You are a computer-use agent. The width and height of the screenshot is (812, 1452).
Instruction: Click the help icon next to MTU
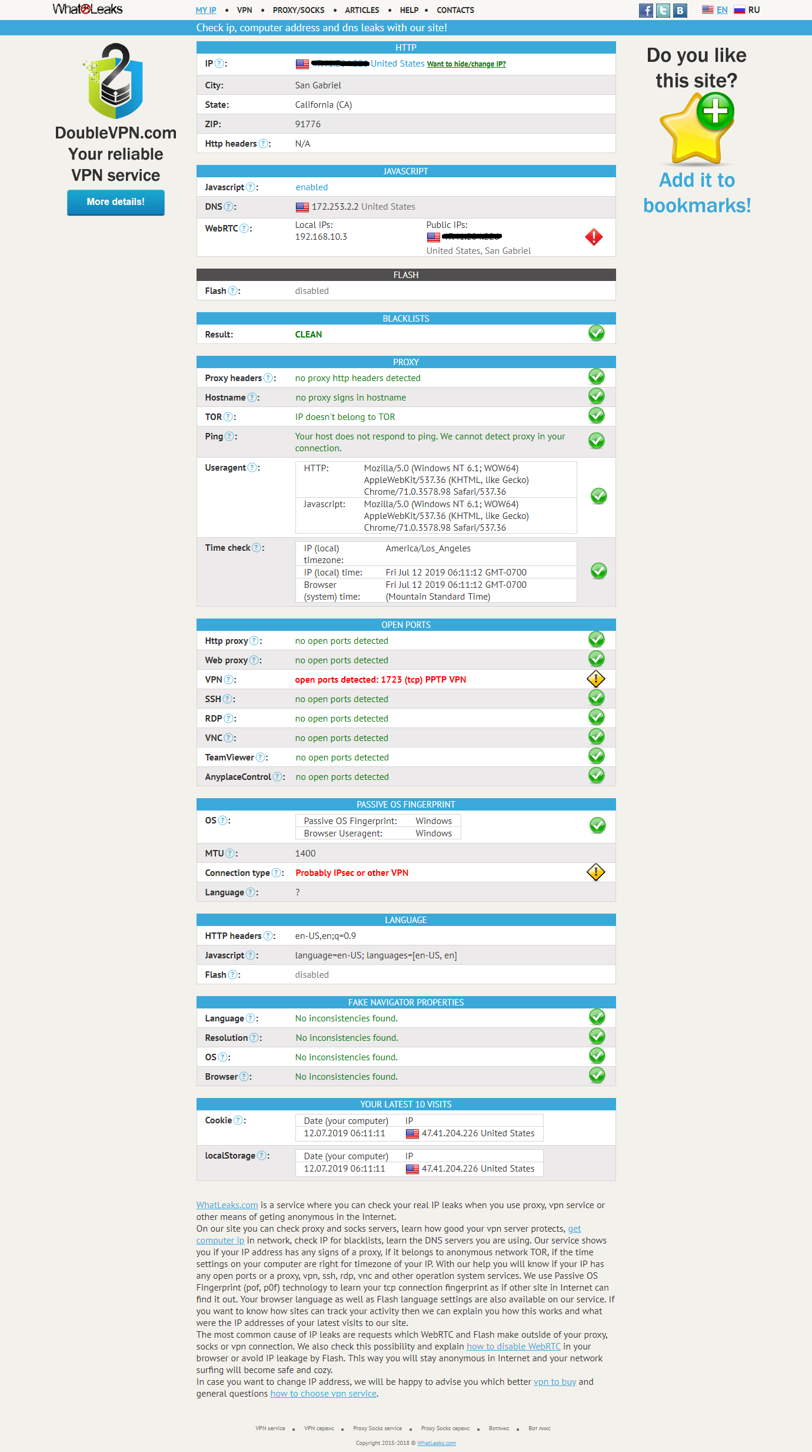(230, 854)
